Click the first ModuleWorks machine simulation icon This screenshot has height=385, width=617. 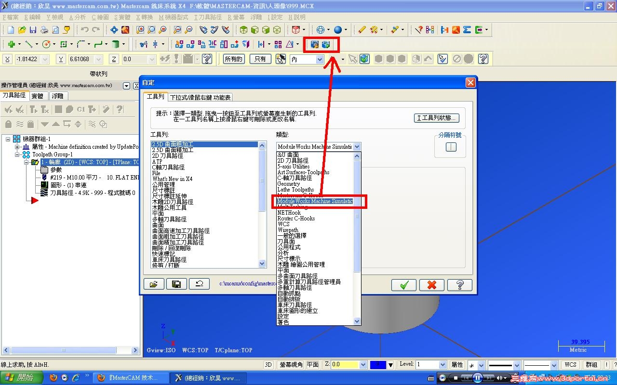tap(315, 45)
